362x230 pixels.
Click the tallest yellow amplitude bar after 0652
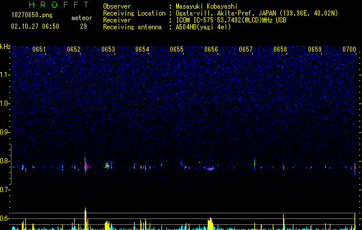click(85, 218)
